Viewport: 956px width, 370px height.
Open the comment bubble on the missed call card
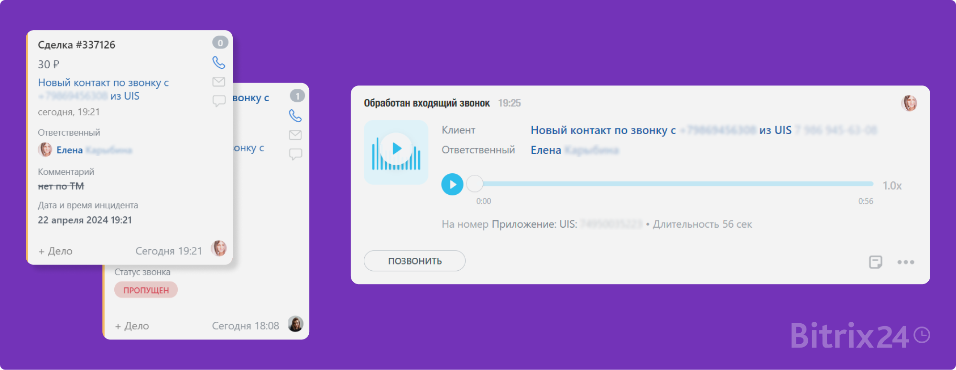pyautogui.click(x=295, y=154)
